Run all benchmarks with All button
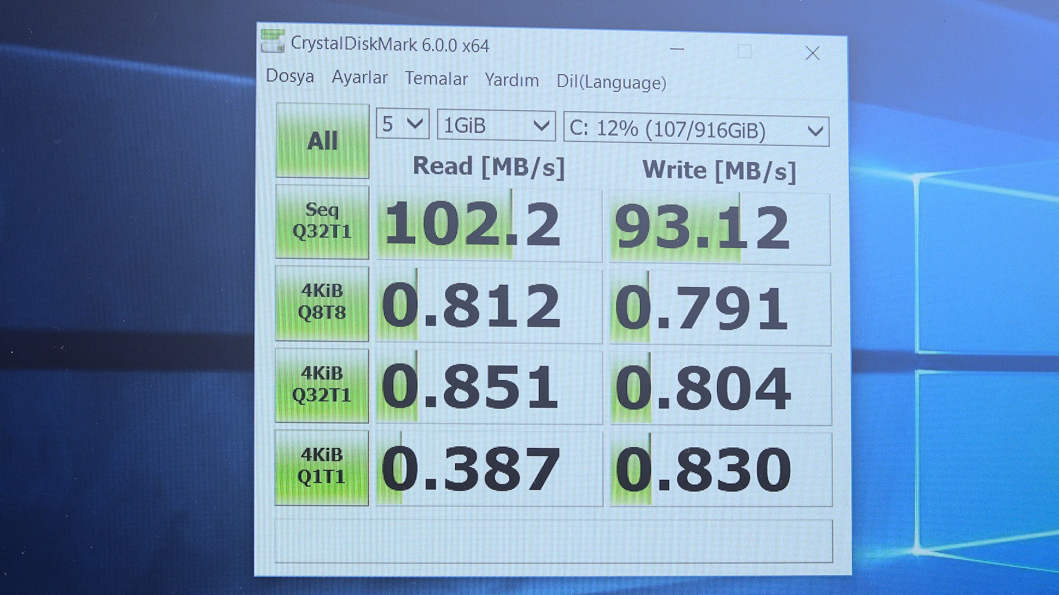The width and height of the screenshot is (1059, 595). pos(323,141)
